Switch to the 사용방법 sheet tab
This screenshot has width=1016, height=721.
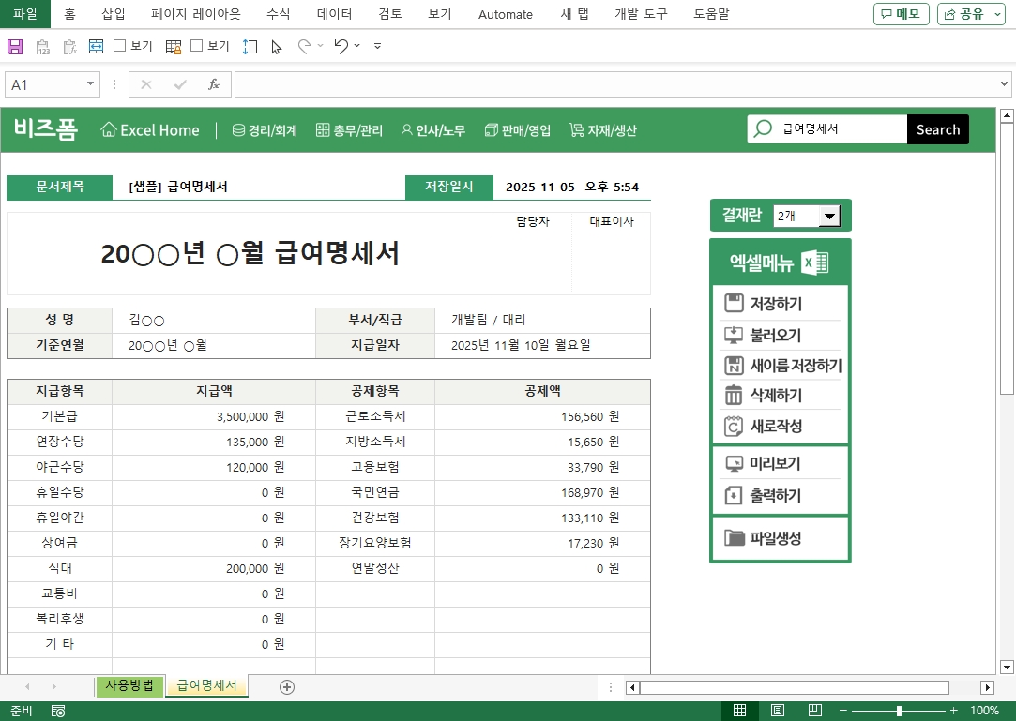pyautogui.click(x=129, y=685)
